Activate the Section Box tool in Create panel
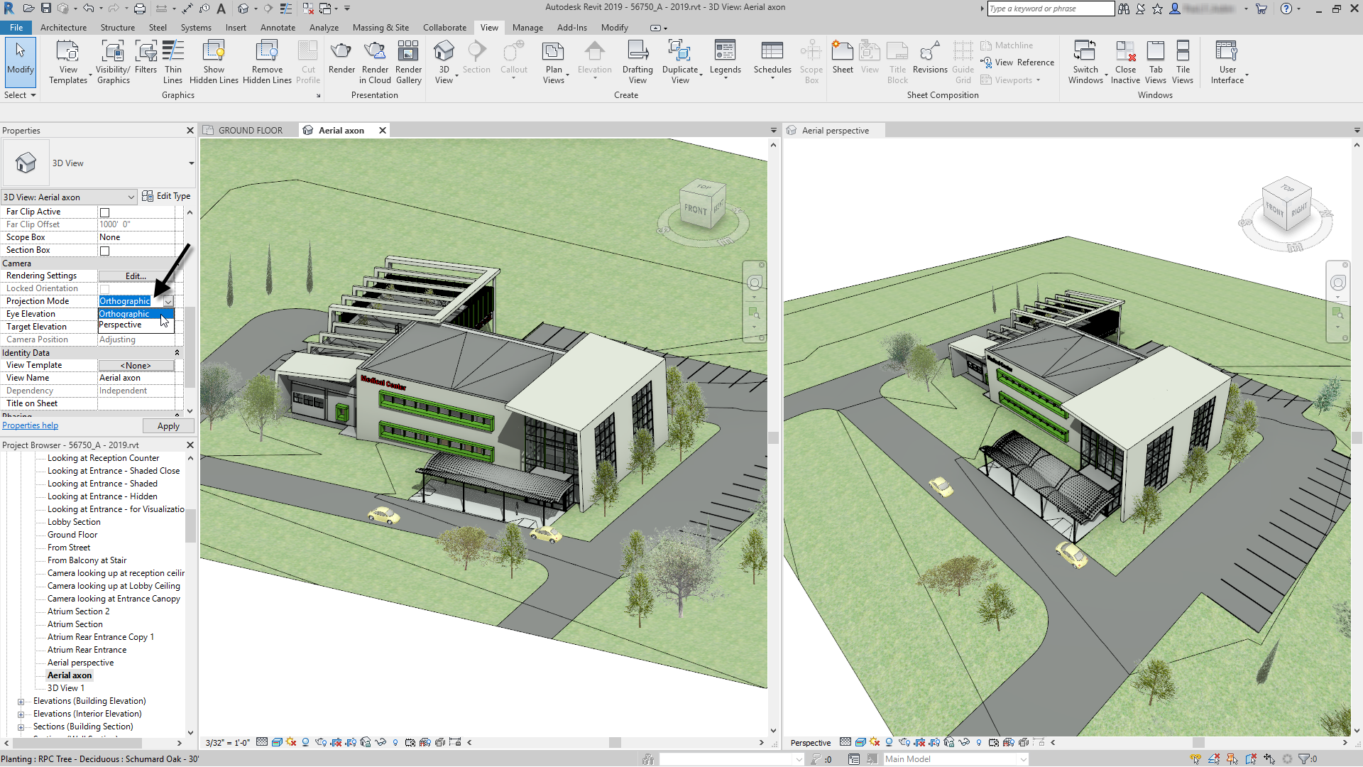The image size is (1363, 767). click(x=811, y=60)
